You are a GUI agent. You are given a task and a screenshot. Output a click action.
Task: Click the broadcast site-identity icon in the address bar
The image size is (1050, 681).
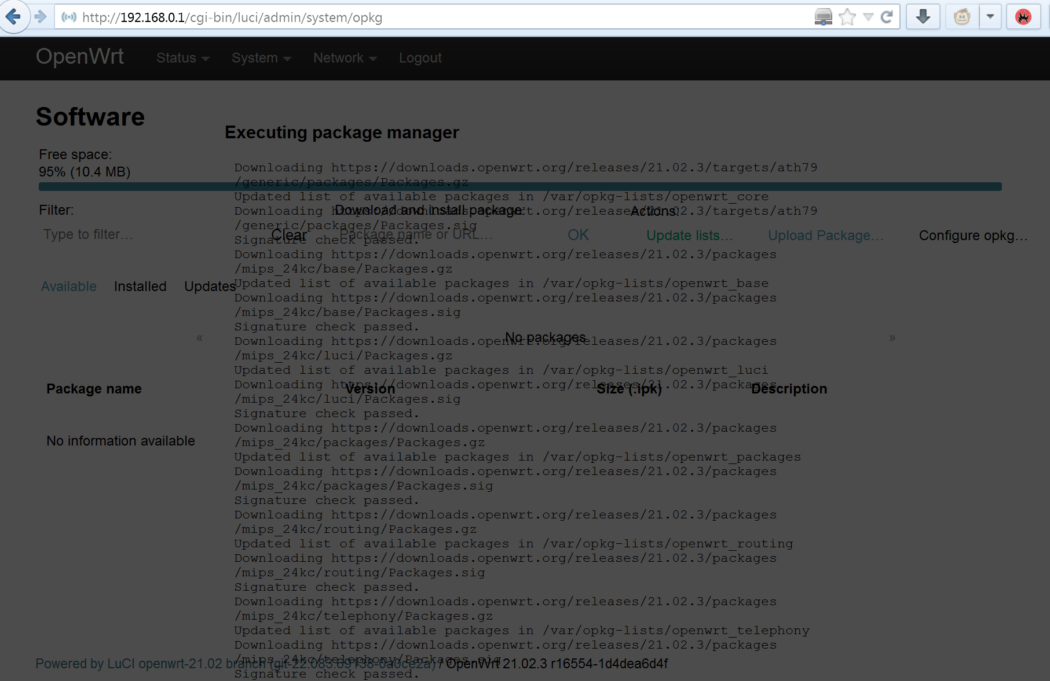(x=69, y=17)
